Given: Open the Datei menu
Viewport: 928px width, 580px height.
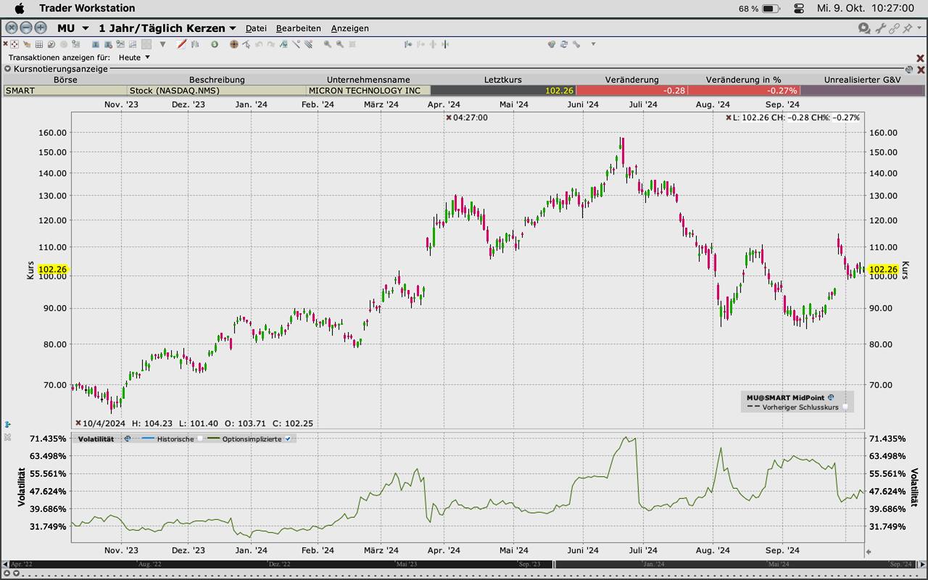Looking at the screenshot, I should [x=256, y=28].
